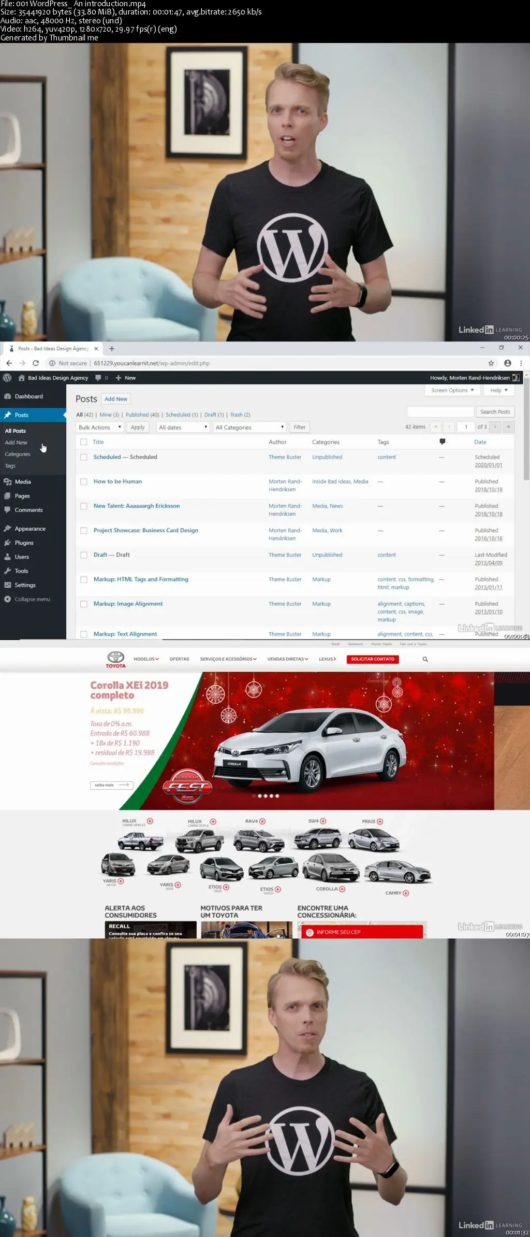530x1237 pixels.
Task: Click the browser back arrow
Action: click(x=9, y=363)
